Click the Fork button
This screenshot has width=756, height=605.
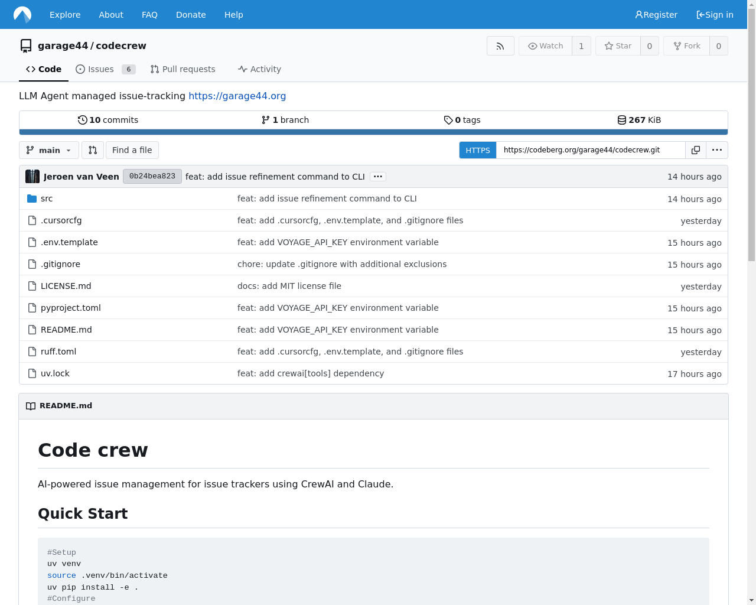pyautogui.click(x=686, y=46)
